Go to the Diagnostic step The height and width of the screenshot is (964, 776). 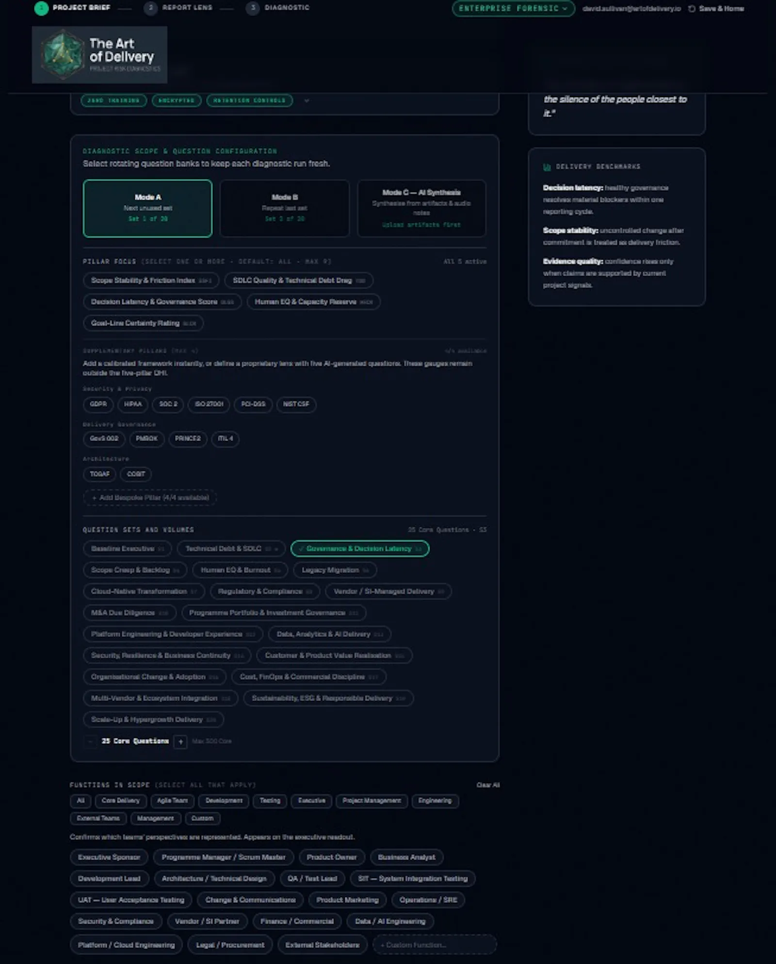point(278,8)
